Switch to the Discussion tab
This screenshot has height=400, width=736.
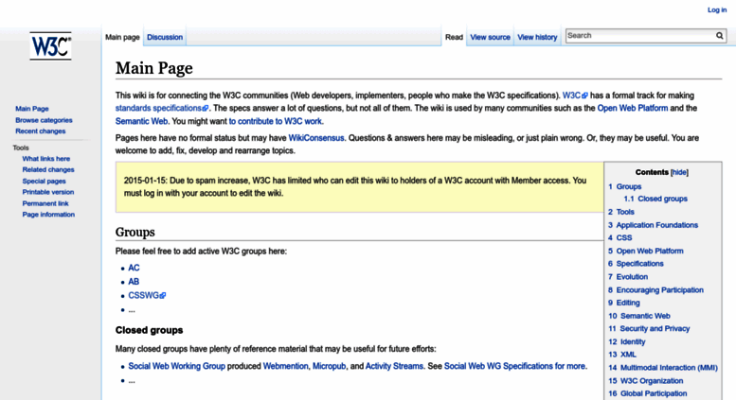[165, 37]
